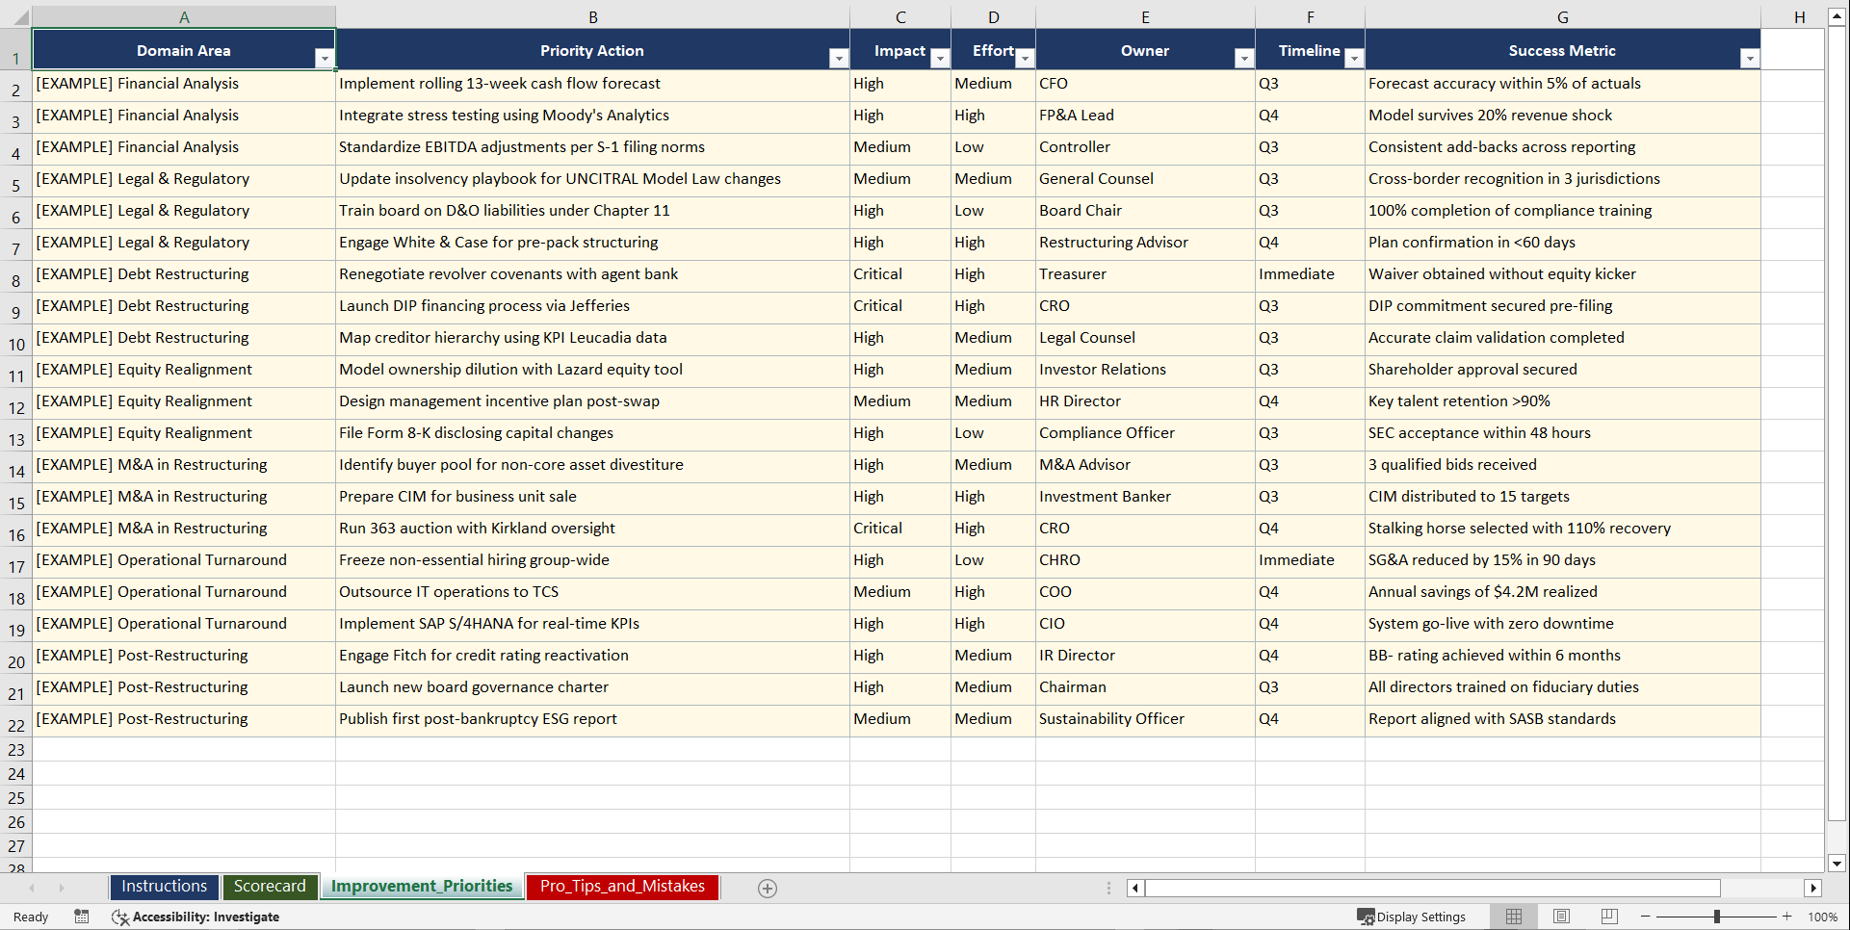Click the zoom slider control

point(1717,917)
